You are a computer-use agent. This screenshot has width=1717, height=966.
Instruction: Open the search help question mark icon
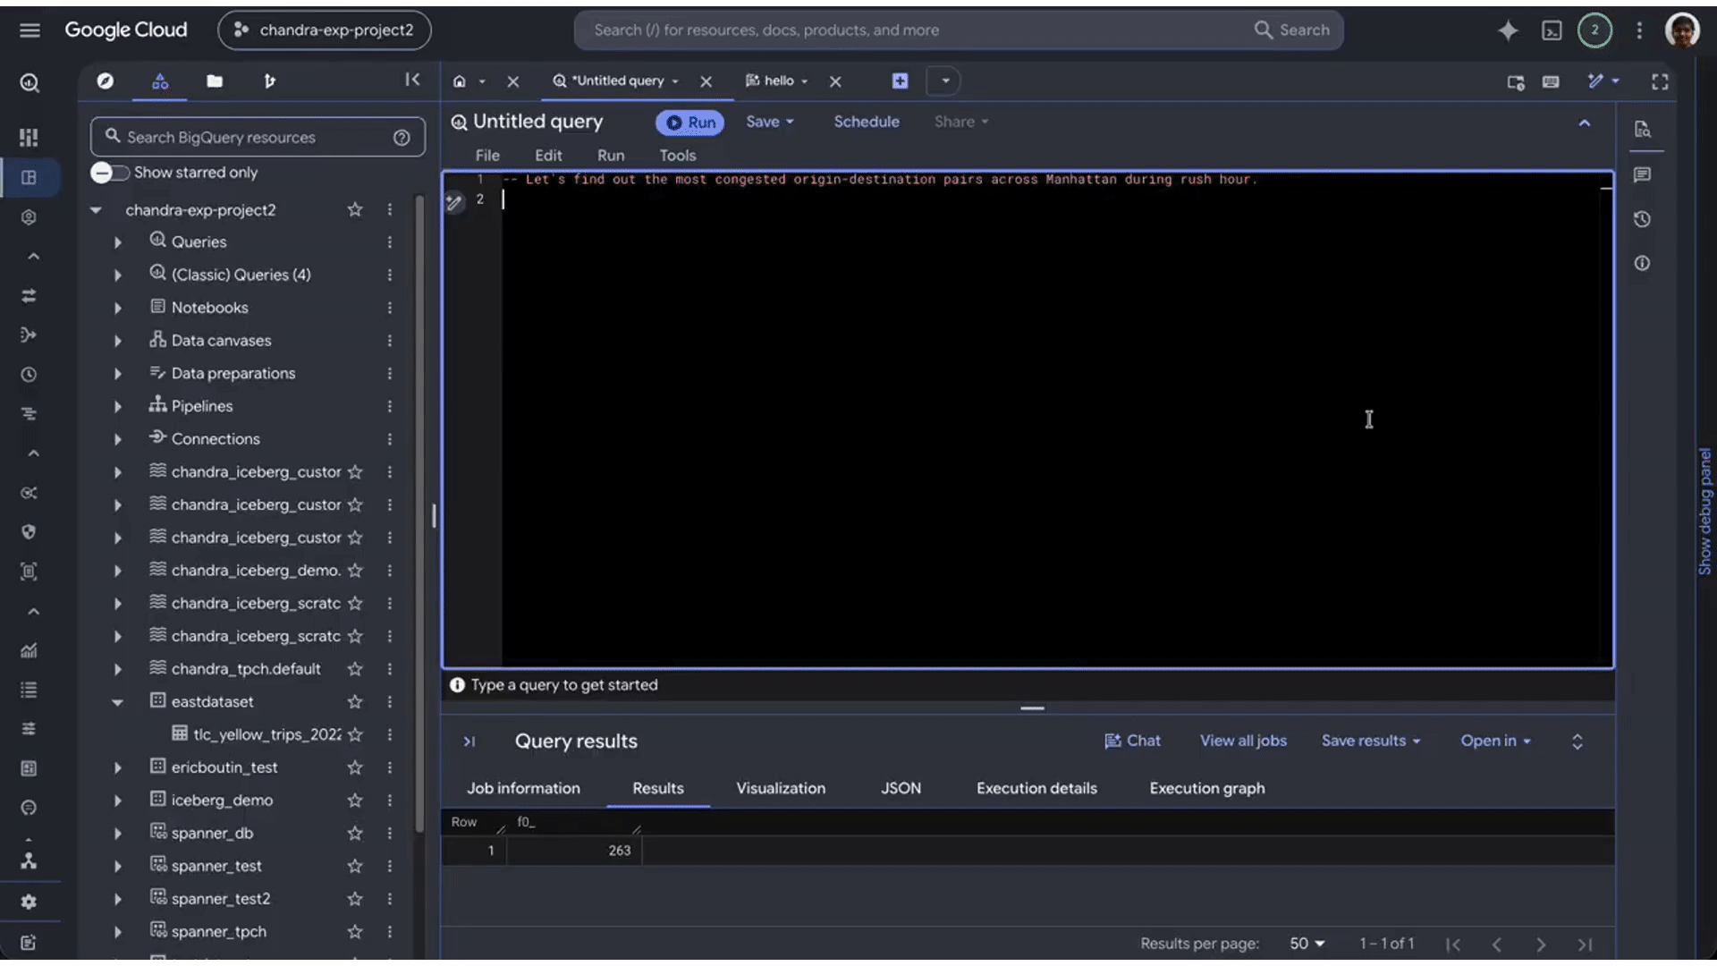pos(402,138)
